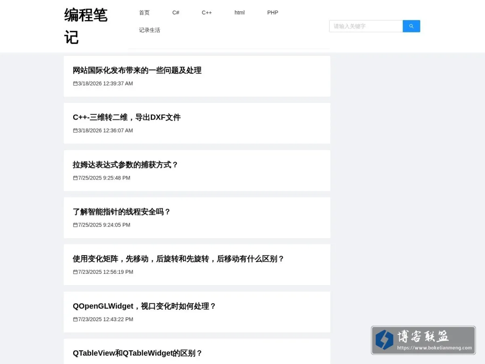The image size is (485, 364).
Task: Click calendar icon beside 7/23/2025 12:43:22 PM
Action: tap(75, 319)
